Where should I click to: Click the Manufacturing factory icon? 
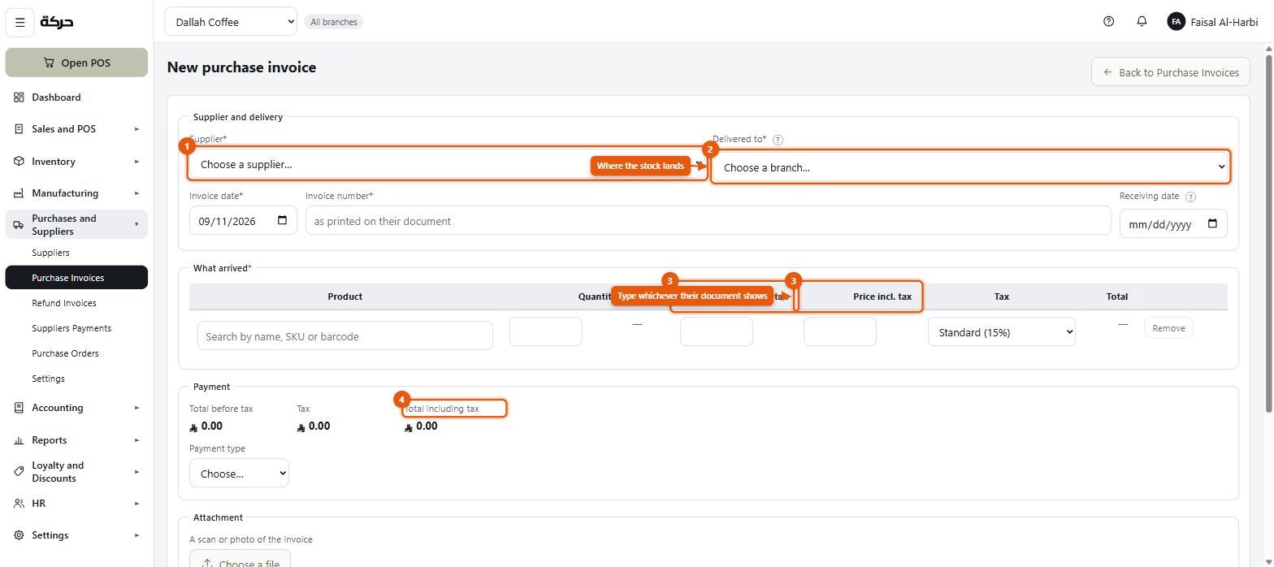pos(19,193)
